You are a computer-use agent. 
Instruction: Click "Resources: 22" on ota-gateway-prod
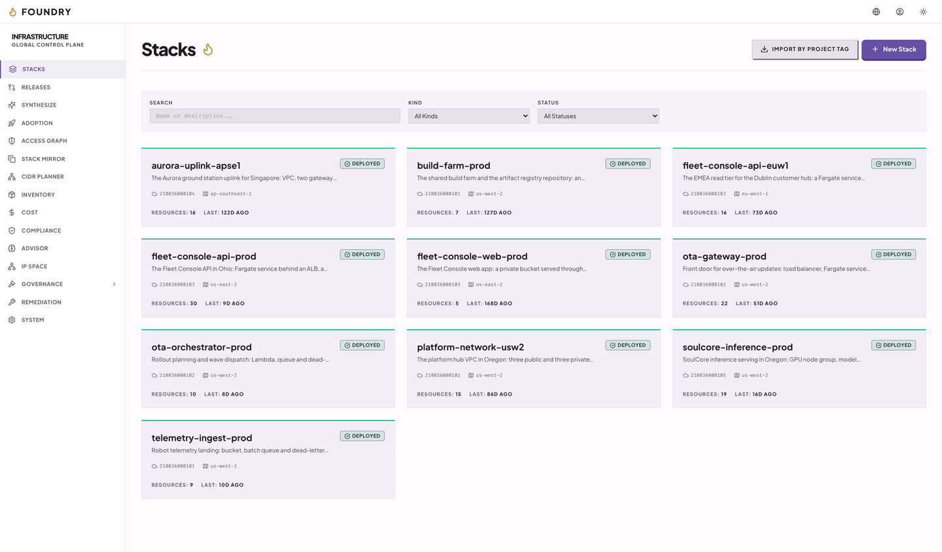(x=705, y=303)
